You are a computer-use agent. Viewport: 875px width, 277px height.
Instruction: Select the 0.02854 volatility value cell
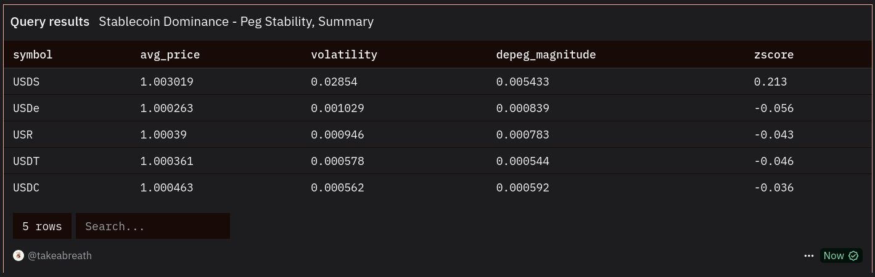pyautogui.click(x=334, y=81)
